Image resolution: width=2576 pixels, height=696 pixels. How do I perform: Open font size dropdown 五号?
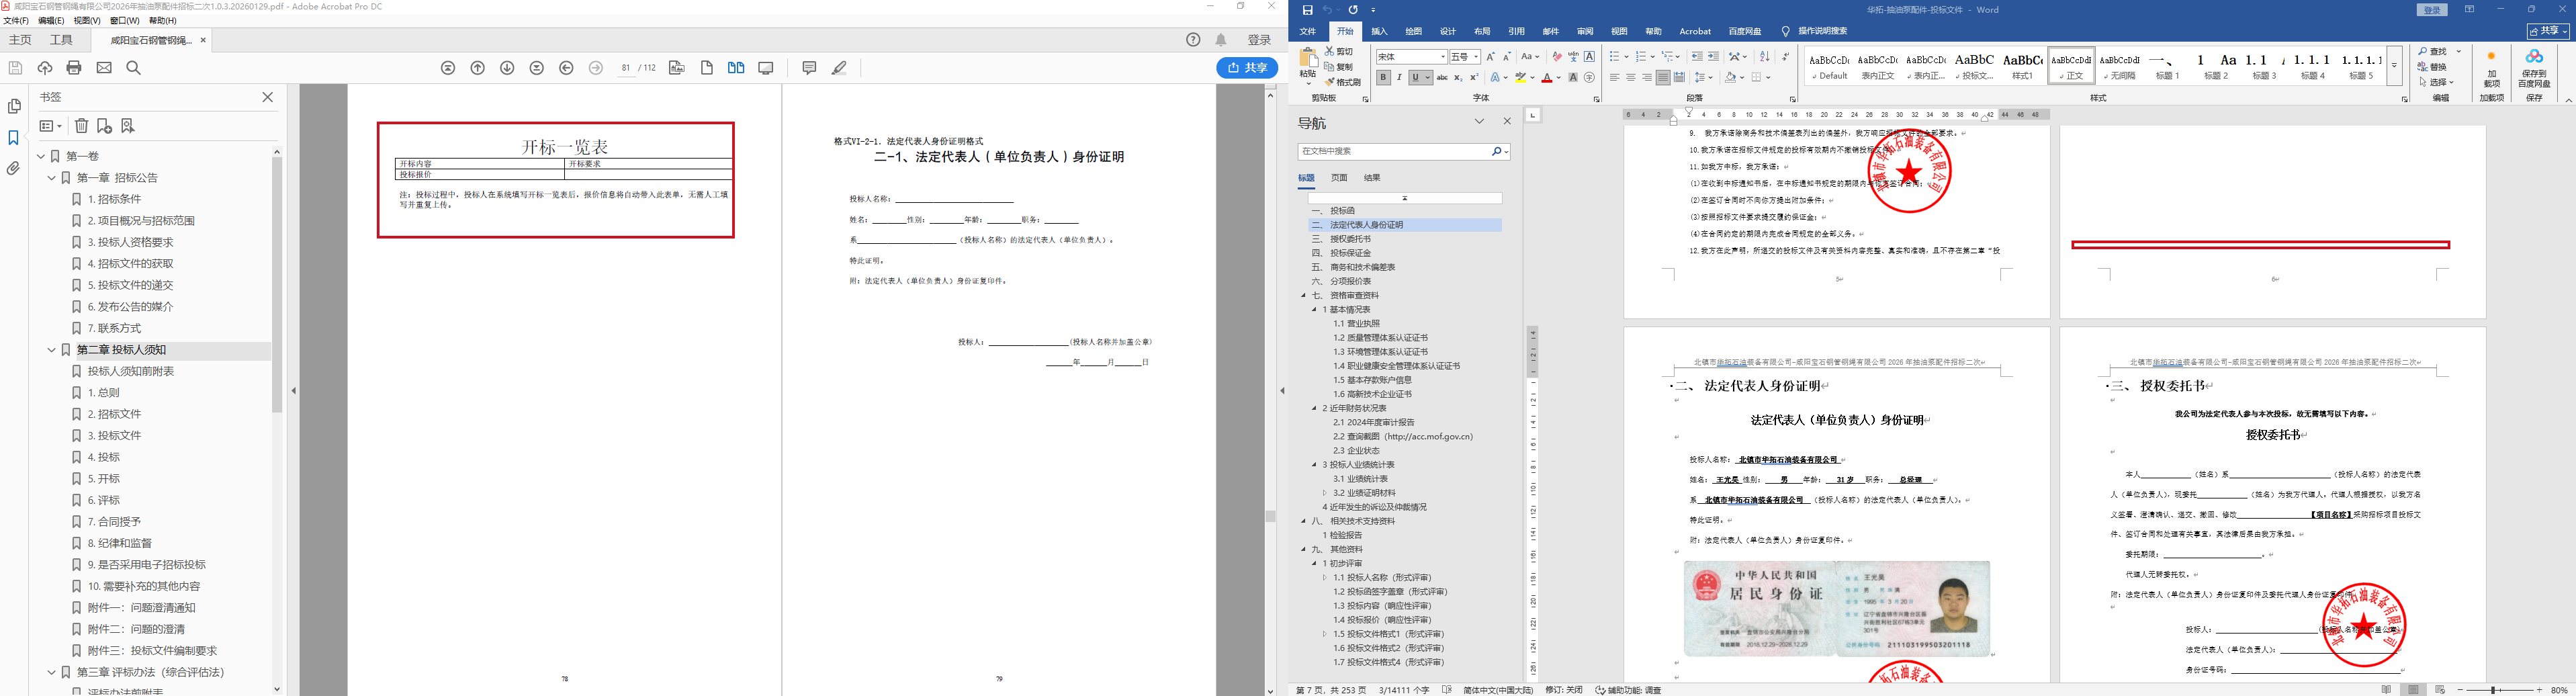tap(1475, 57)
